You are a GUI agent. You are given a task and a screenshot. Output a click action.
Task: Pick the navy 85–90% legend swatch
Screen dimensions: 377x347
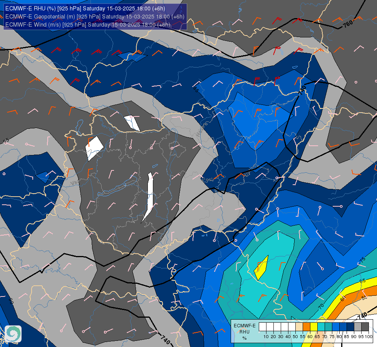350,327
